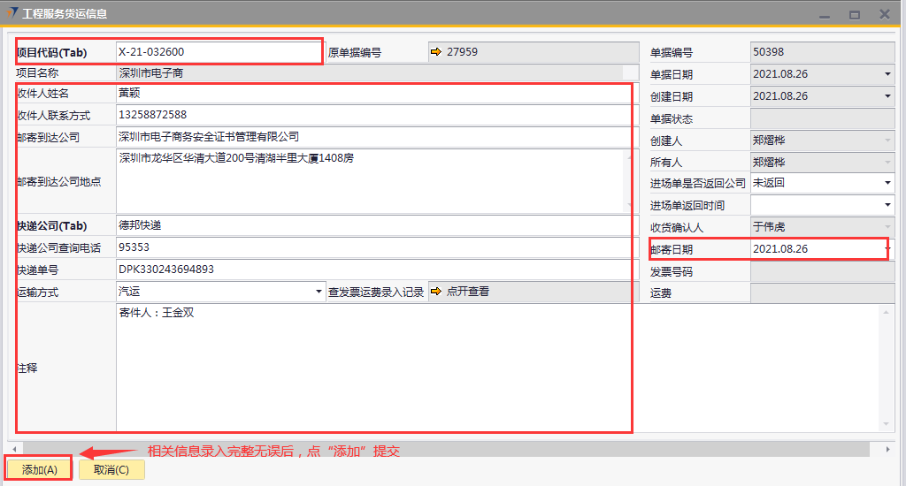
Task: Select the 快递单号 field with DPK330243694893
Action: tap(372, 270)
